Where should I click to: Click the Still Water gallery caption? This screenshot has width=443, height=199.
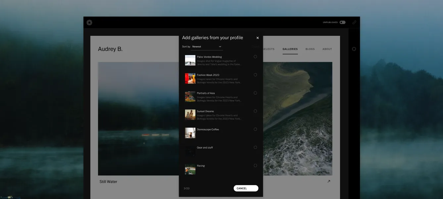(108, 182)
